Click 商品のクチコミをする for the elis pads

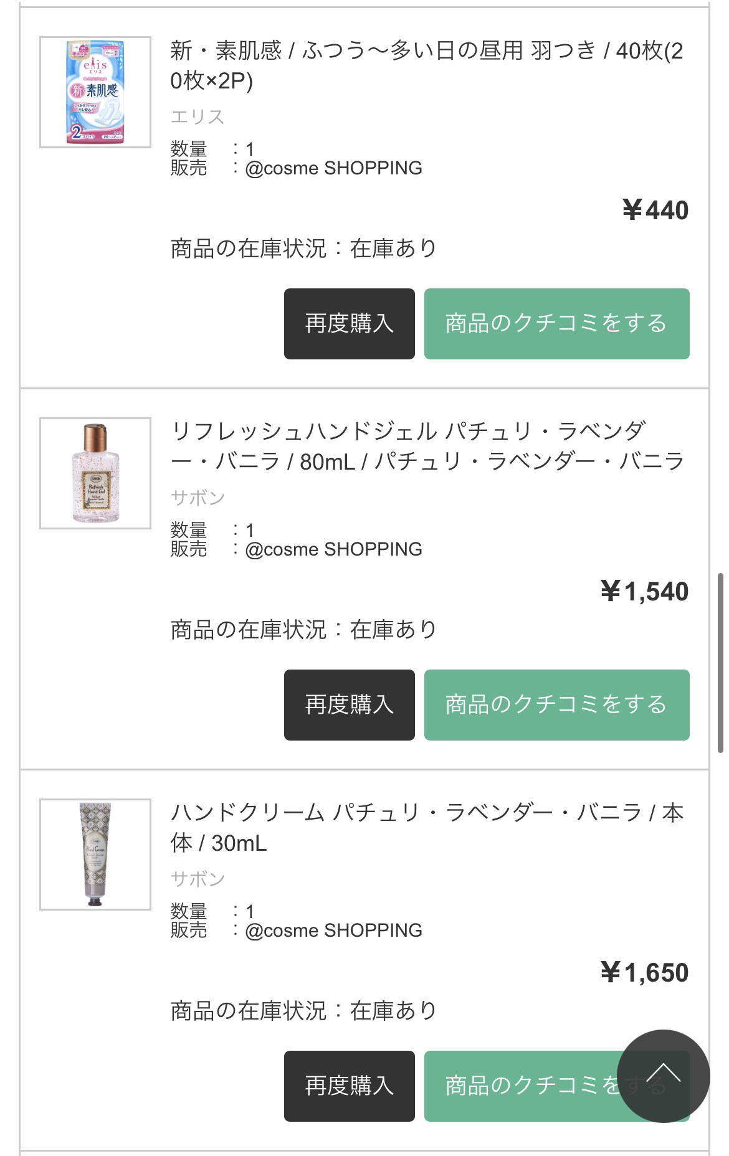point(556,323)
